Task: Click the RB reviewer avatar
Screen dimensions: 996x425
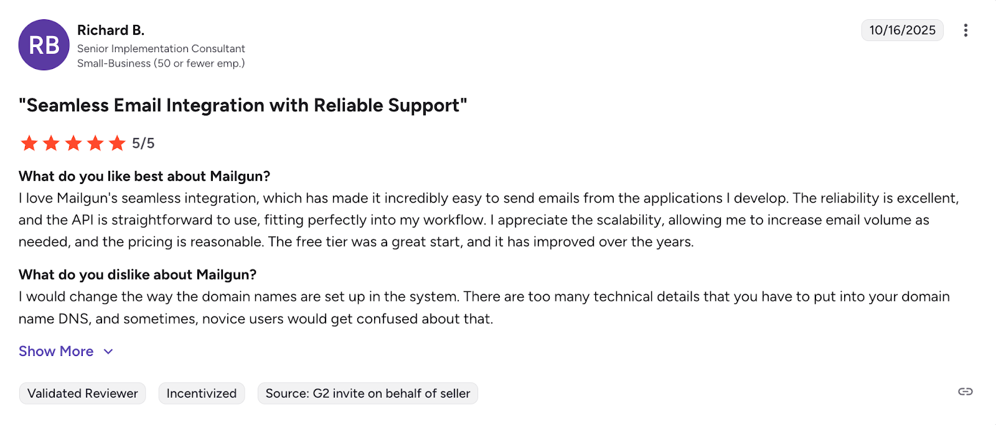Action: point(44,45)
